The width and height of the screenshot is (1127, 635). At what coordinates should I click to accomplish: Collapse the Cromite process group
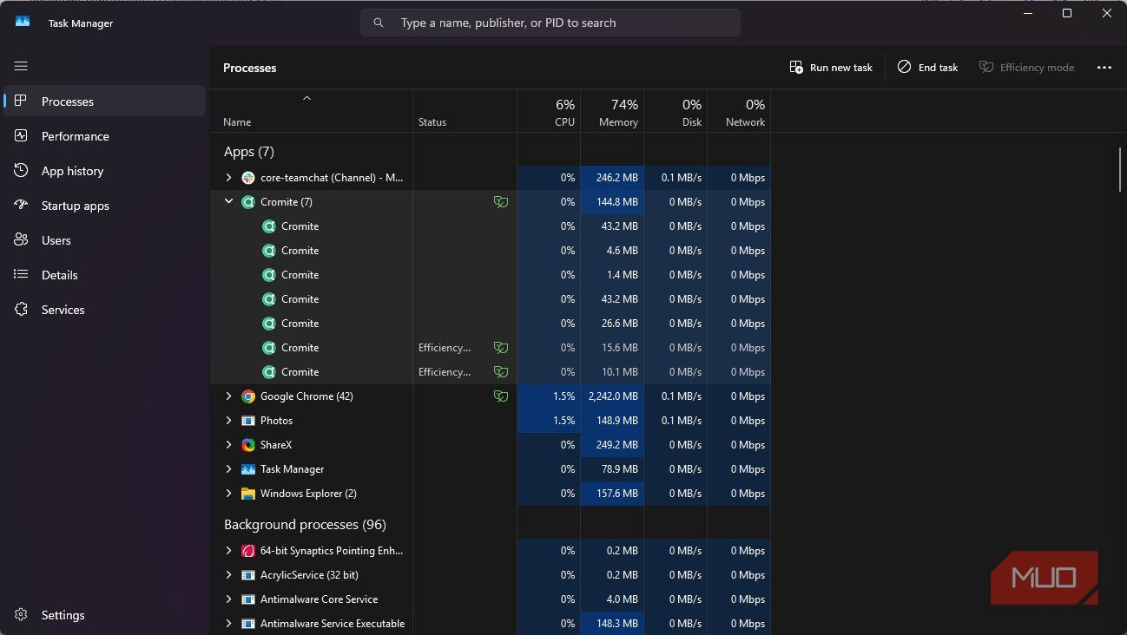click(229, 202)
